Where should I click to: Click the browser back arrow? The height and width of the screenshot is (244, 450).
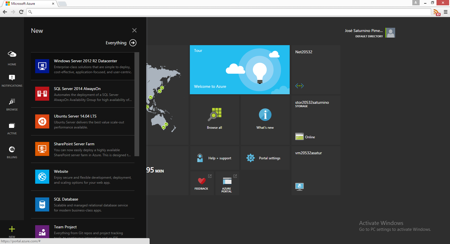[x=5, y=12]
